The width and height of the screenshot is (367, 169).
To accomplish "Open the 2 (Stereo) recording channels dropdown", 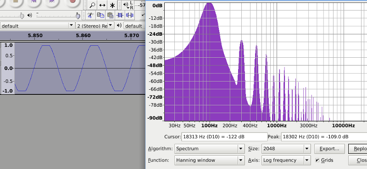I will pos(95,26).
